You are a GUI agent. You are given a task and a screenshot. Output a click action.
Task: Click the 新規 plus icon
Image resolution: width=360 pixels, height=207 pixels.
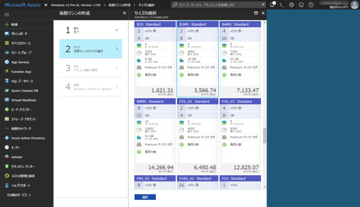pos(7,24)
